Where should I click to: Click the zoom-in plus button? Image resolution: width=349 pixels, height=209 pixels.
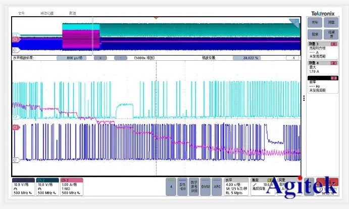[100, 58]
